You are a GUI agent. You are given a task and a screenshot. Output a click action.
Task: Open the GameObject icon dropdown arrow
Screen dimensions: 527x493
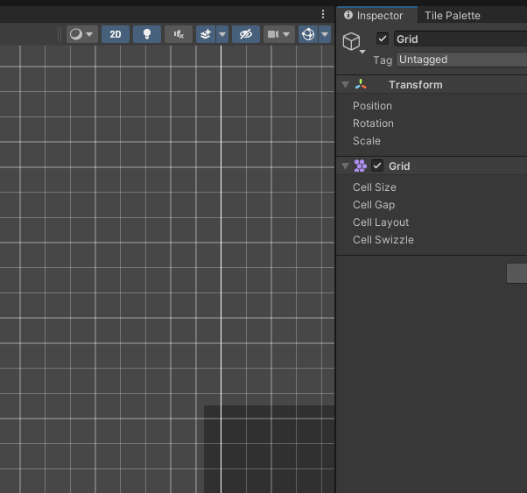click(x=362, y=52)
